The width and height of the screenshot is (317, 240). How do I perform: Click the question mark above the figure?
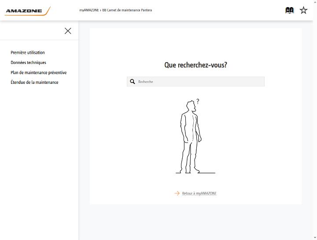198,101
